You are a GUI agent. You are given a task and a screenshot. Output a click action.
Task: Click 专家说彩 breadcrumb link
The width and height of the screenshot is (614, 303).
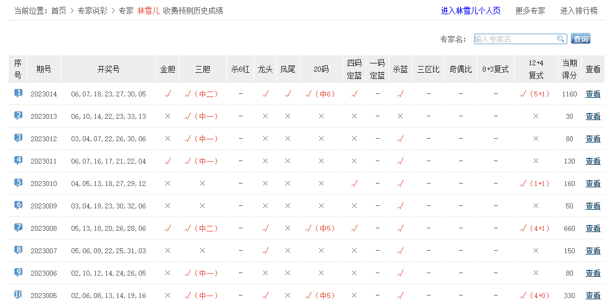point(92,11)
